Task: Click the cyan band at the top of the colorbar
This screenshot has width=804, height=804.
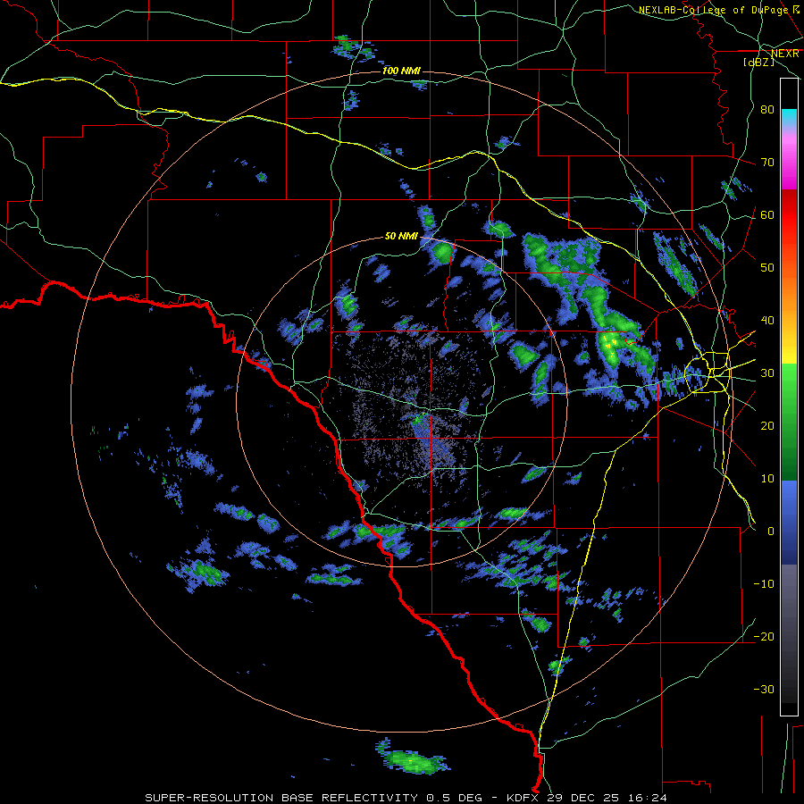Action: pos(789,117)
